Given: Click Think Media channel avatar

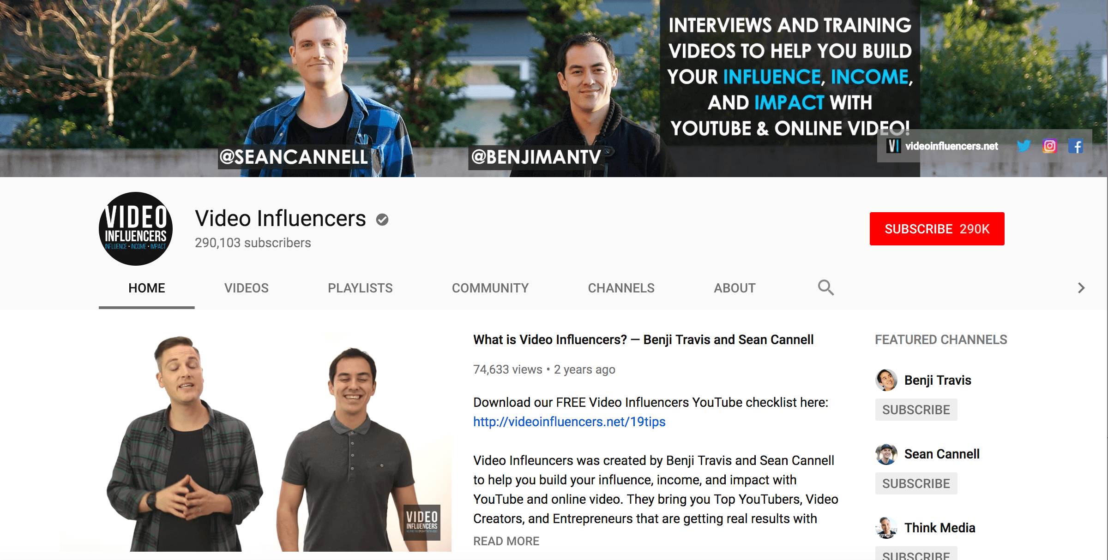Looking at the screenshot, I should click(x=886, y=528).
